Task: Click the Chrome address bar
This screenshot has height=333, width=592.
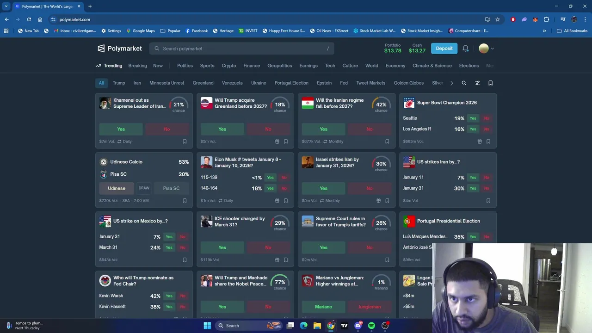Action: [268, 19]
